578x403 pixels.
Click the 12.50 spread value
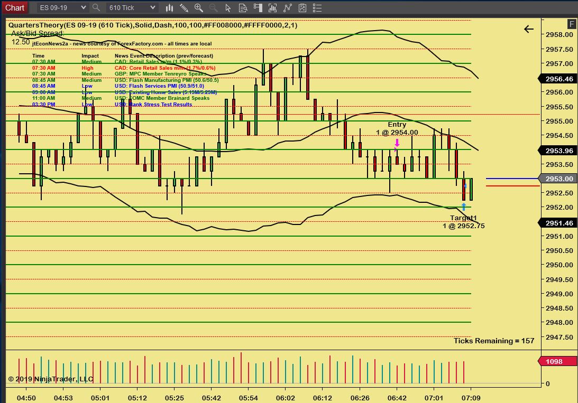point(21,42)
